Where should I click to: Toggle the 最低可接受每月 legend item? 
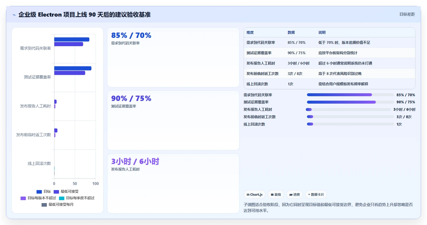coord(57,205)
